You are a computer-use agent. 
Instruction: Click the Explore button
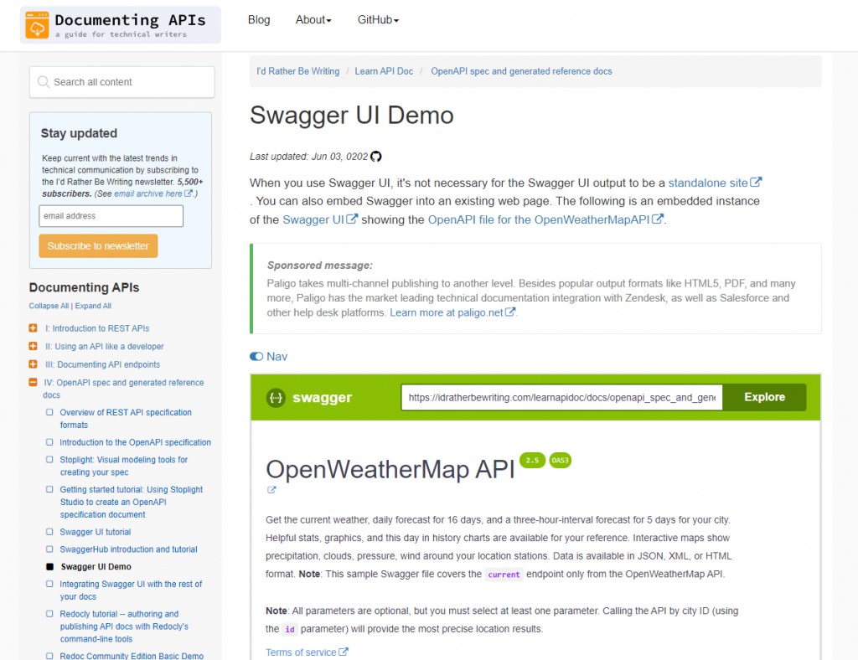(x=762, y=397)
